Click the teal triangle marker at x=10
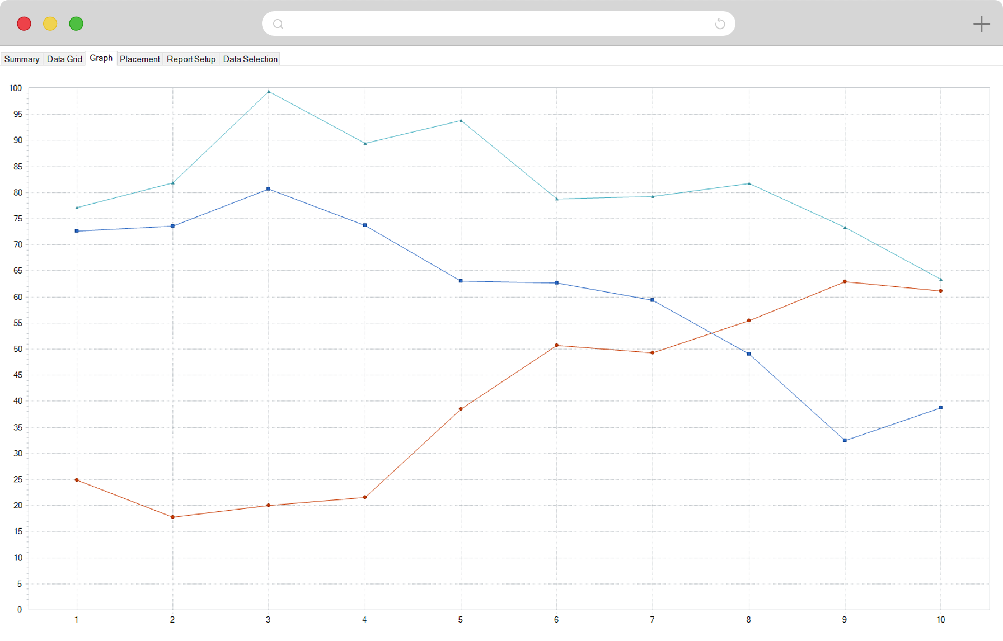 (x=940, y=279)
